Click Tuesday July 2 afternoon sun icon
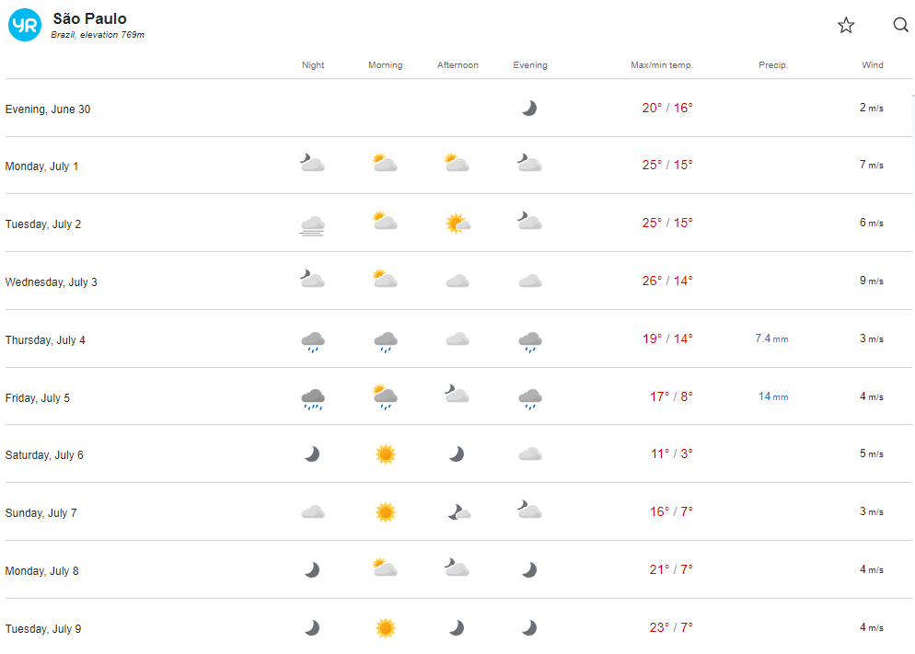 tap(457, 224)
